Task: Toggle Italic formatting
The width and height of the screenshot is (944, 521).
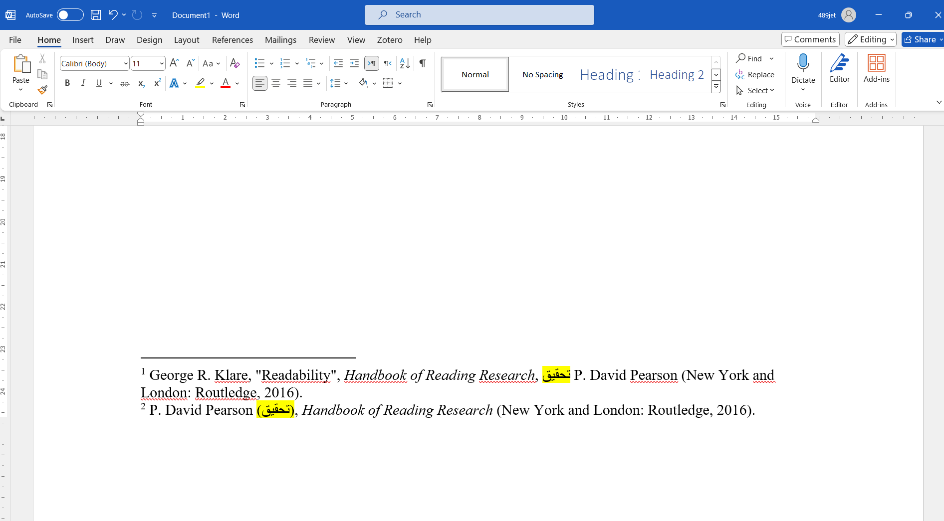Action: pyautogui.click(x=83, y=83)
